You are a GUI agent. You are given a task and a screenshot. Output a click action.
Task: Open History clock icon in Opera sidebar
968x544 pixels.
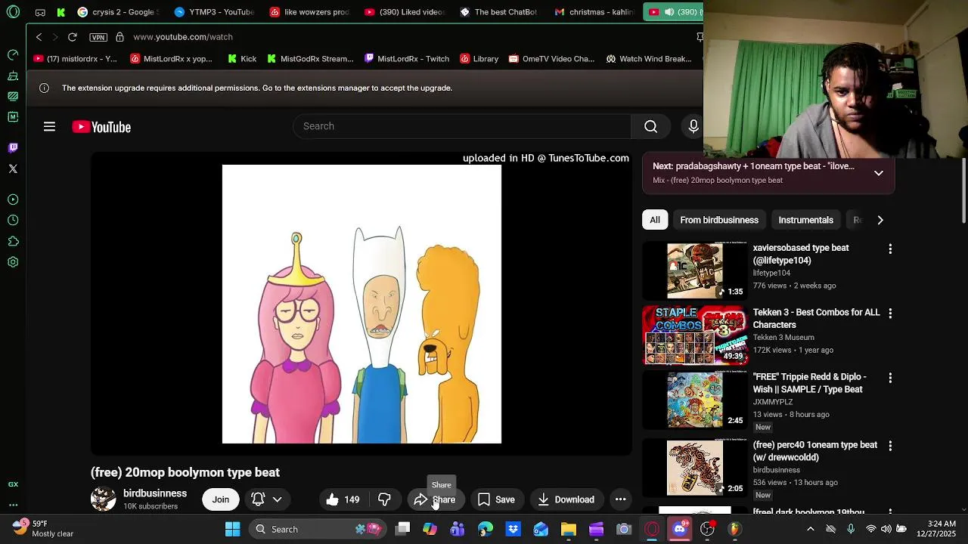tap(13, 220)
